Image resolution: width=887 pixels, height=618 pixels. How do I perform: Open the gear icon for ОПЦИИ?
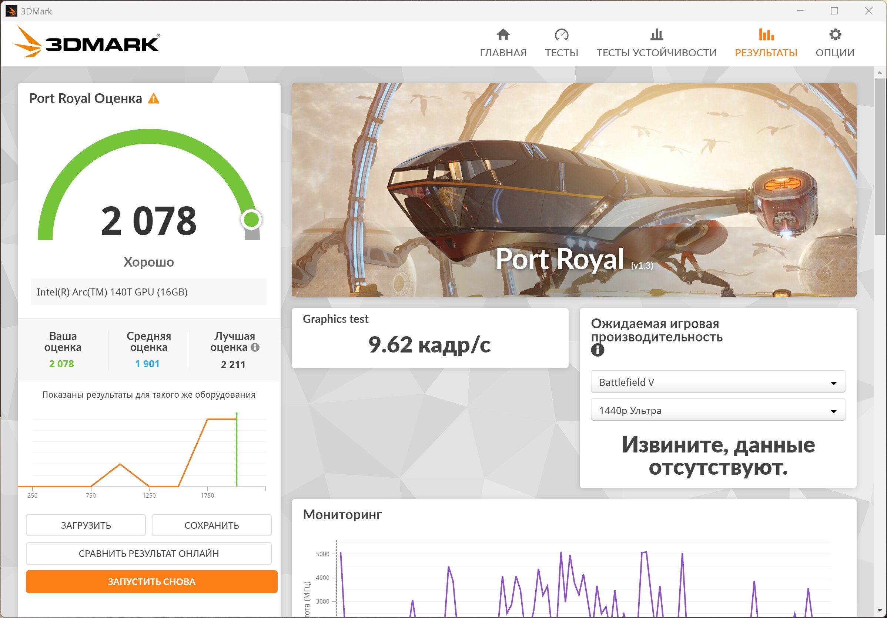tap(835, 35)
